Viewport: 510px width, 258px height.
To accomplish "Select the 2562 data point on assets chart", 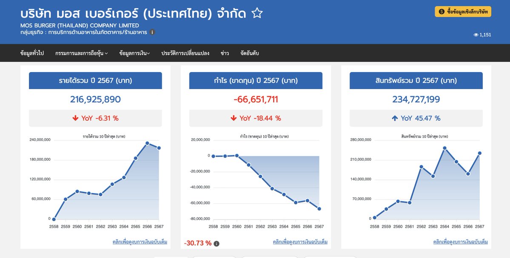I will (x=421, y=167).
